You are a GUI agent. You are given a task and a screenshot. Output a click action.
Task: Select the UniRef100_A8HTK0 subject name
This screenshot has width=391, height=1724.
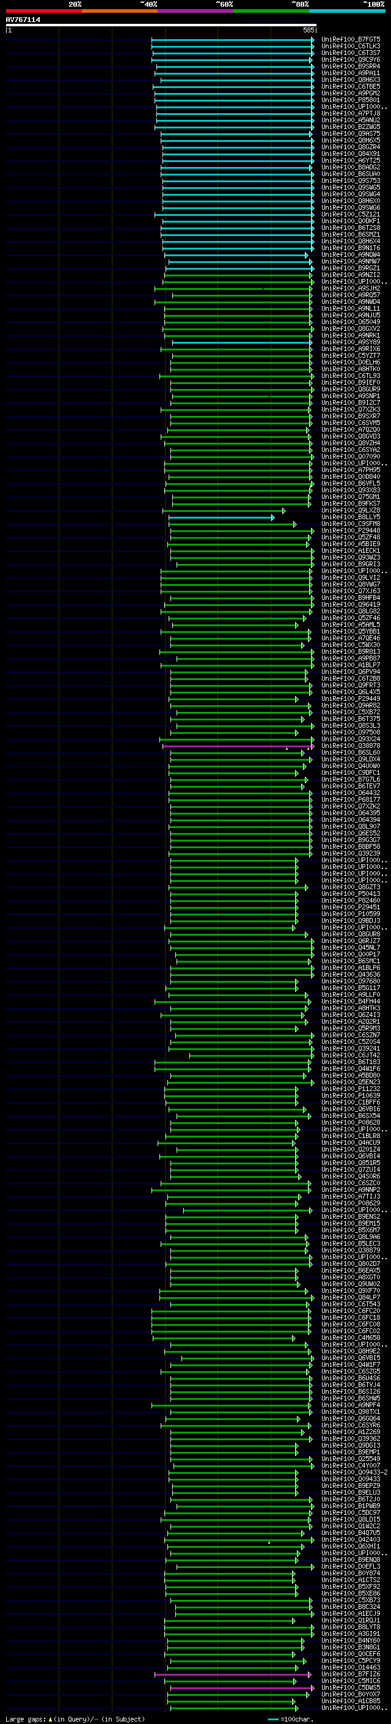point(351,369)
